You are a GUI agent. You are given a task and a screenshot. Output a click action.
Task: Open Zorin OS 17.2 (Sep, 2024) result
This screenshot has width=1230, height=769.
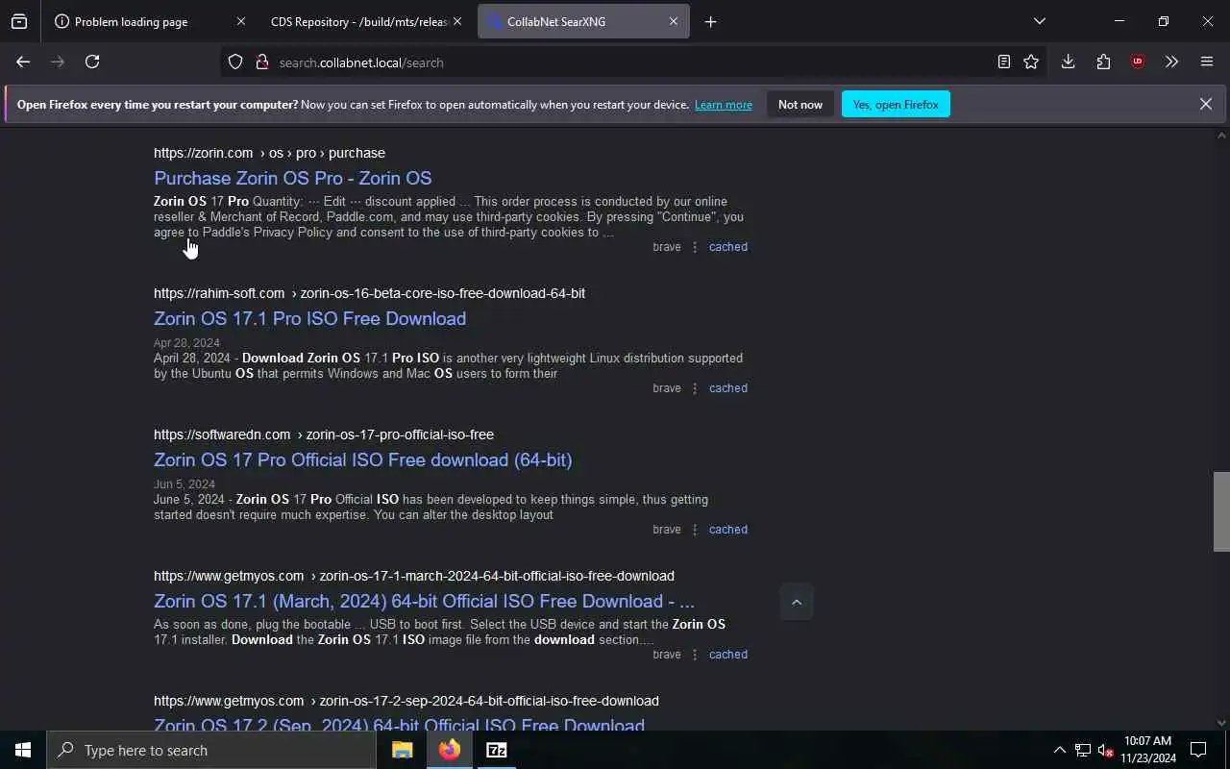399,723
